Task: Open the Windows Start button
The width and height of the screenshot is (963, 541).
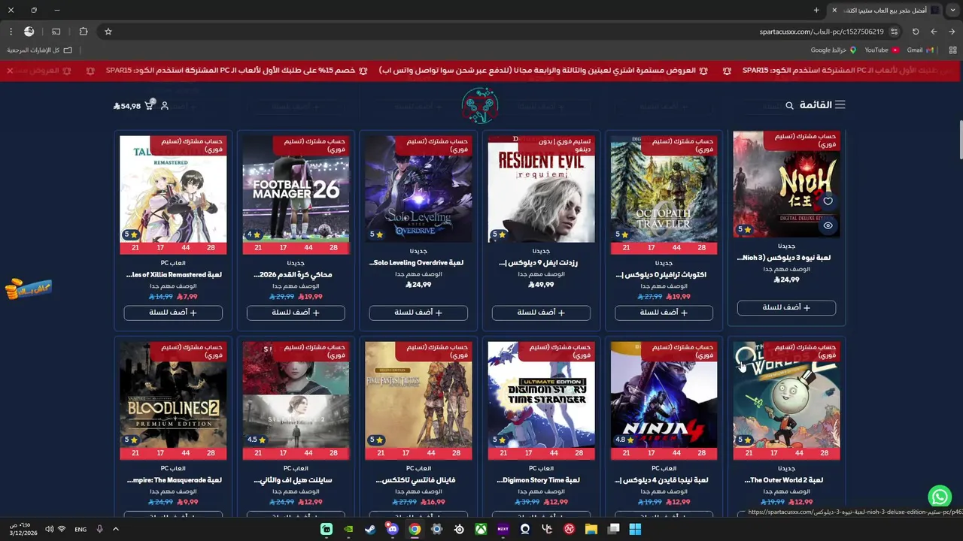Action: [635, 529]
